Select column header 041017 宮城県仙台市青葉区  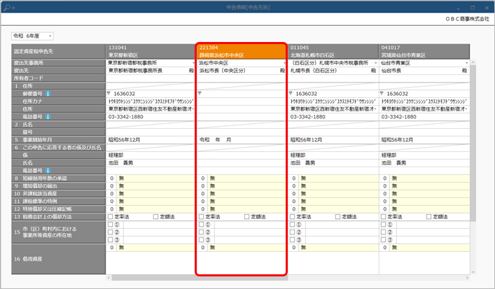[x=424, y=51]
